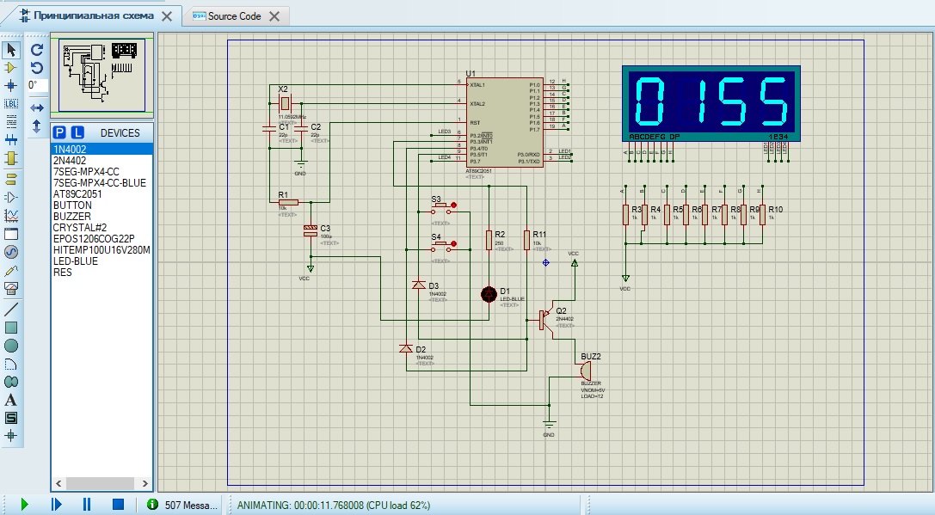Select the Buses mode tool
Image resolution: width=935 pixels, height=515 pixels.
10,139
